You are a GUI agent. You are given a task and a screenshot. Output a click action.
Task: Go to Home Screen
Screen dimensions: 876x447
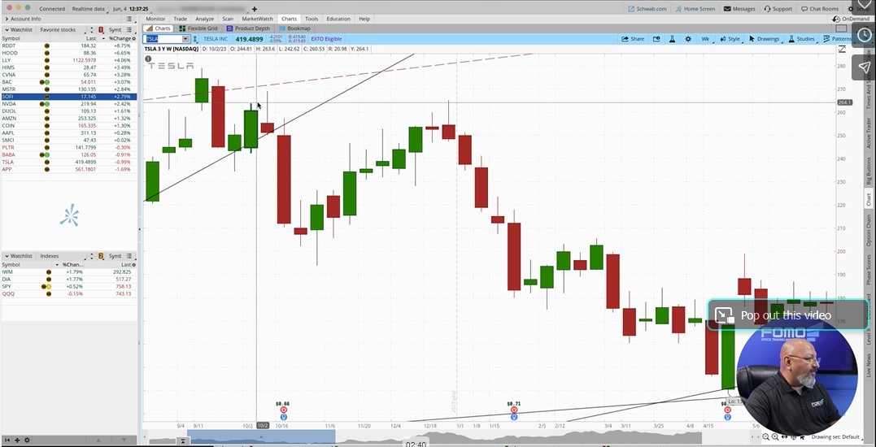pyautogui.click(x=695, y=9)
